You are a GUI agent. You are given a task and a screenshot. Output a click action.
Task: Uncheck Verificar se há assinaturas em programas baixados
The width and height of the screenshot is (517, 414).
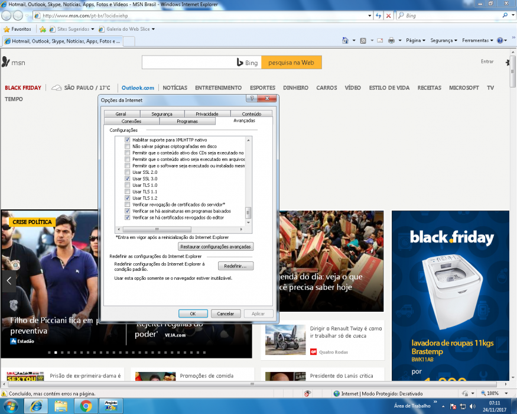[127, 211]
